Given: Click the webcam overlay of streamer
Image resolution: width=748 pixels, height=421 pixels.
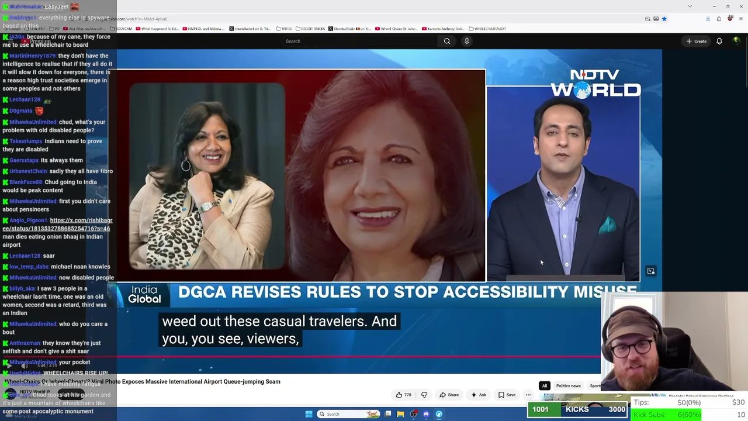Looking at the screenshot, I should pos(674,341).
